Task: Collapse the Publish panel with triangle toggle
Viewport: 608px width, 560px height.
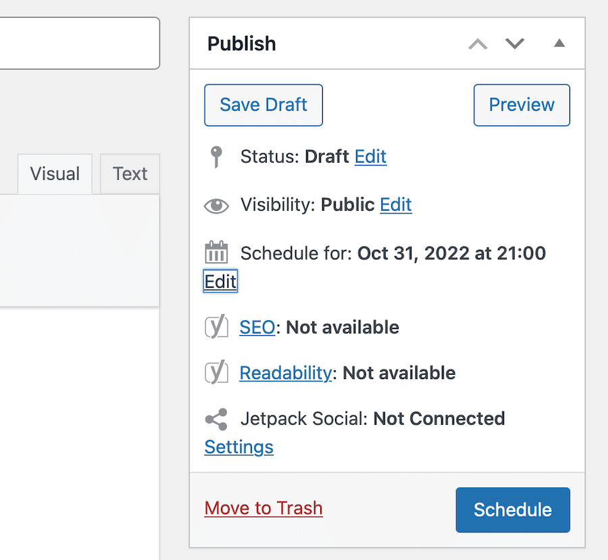Action: tap(559, 44)
